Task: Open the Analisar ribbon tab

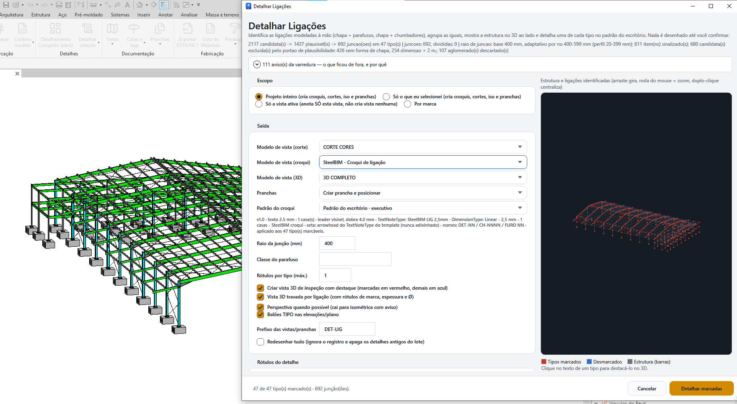Action: click(189, 15)
